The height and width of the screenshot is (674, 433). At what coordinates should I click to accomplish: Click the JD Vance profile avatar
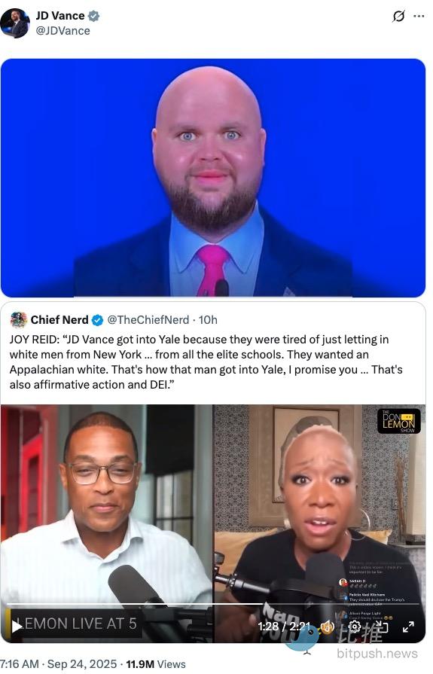pyautogui.click(x=15, y=23)
